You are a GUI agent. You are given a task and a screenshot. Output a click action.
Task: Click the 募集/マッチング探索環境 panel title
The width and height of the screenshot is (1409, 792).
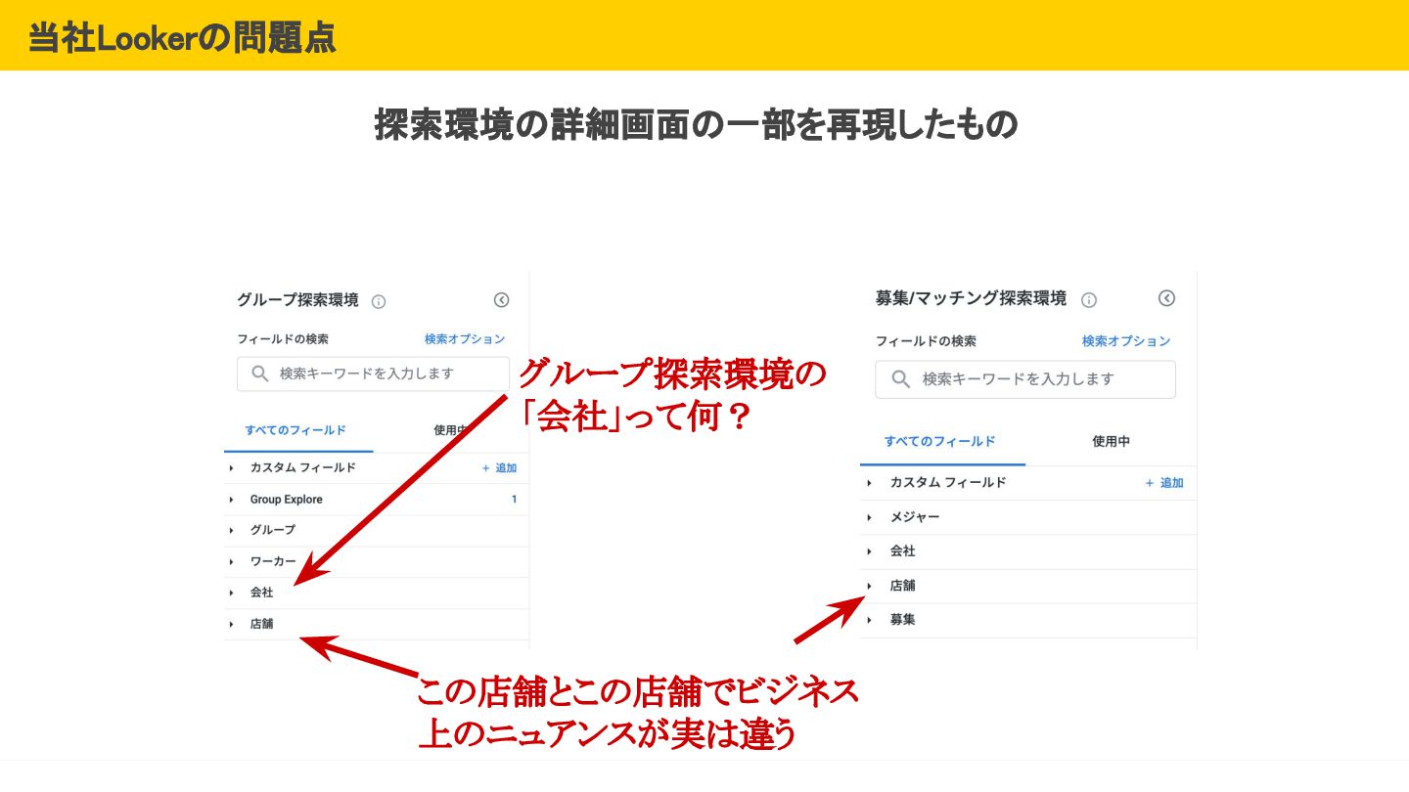(x=971, y=298)
